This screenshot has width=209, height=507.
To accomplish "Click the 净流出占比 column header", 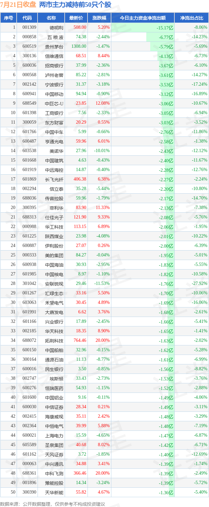I will coord(192,18).
